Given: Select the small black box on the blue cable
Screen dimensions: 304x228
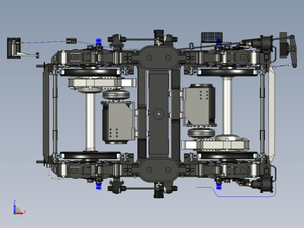Looking at the screenshot, I should pyautogui.click(x=71, y=41).
